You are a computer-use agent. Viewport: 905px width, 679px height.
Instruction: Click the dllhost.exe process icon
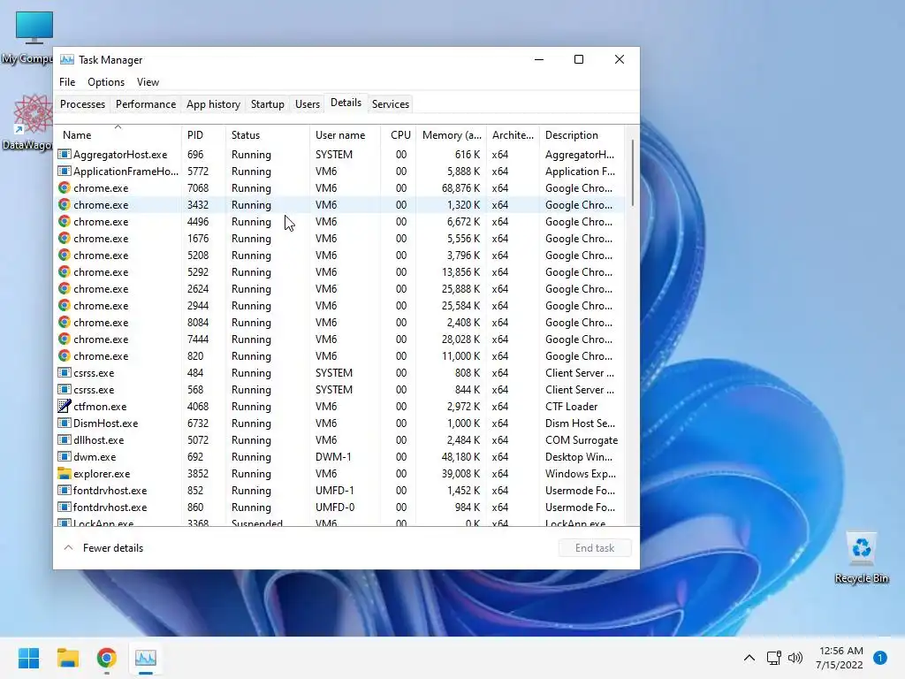click(64, 440)
